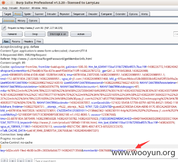Switch to the Hex view tab
The image size is (178, 162).
click(39, 41)
